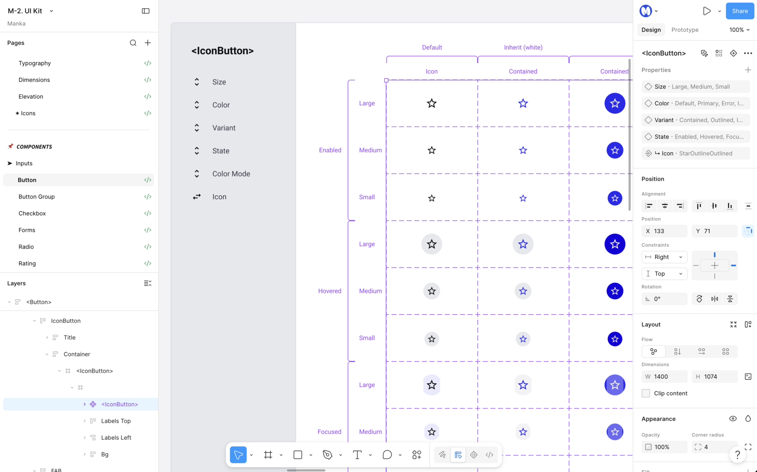Align bottom alignment icon
The width and height of the screenshot is (757, 472).
point(730,206)
